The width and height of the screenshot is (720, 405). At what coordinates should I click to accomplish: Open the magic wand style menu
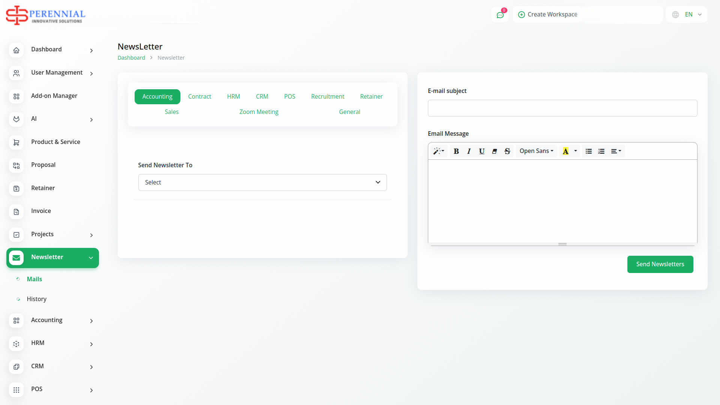tap(438, 151)
